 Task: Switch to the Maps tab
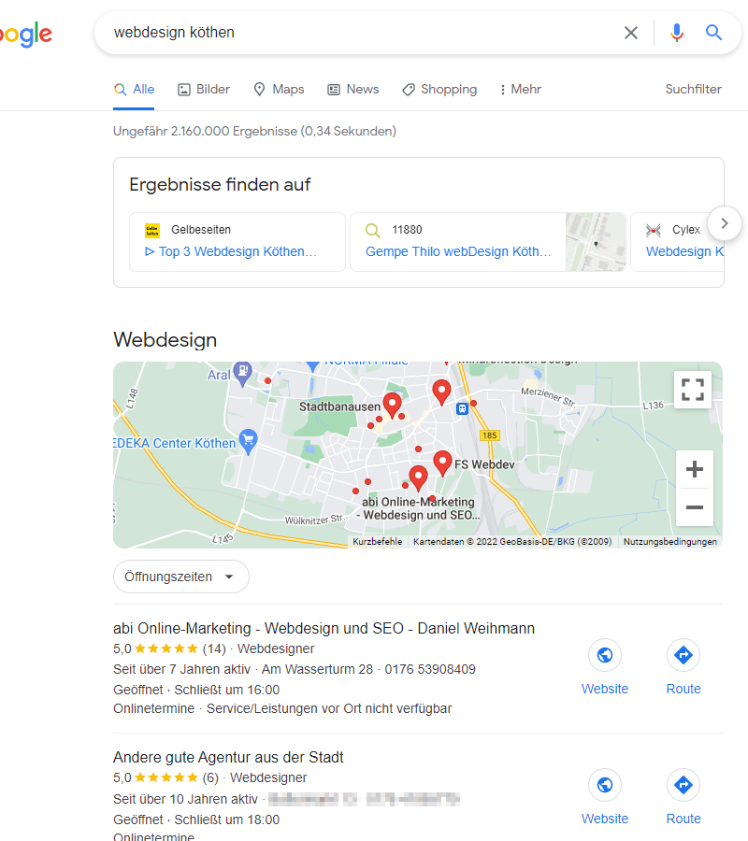(x=279, y=90)
